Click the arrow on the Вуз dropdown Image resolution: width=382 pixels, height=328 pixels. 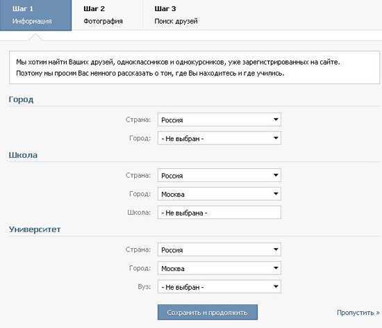tap(276, 286)
